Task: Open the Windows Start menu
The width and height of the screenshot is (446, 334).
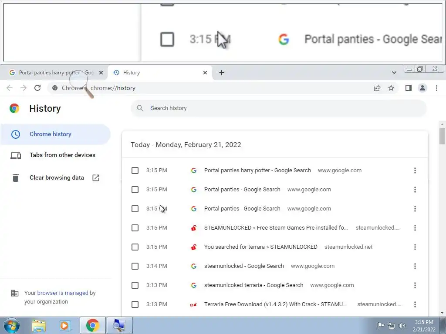Action: pyautogui.click(x=11, y=325)
